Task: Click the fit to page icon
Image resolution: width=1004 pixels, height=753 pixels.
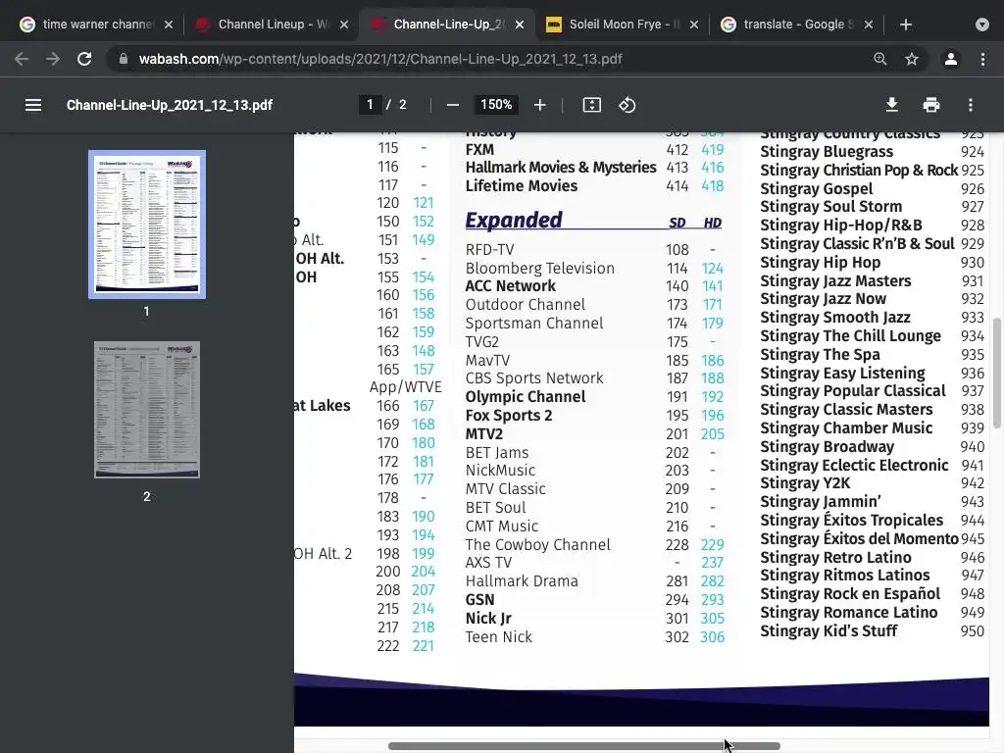Action: click(x=591, y=105)
